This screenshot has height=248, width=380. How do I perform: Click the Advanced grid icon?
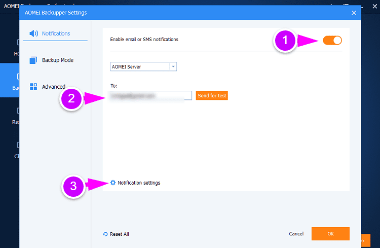click(33, 87)
